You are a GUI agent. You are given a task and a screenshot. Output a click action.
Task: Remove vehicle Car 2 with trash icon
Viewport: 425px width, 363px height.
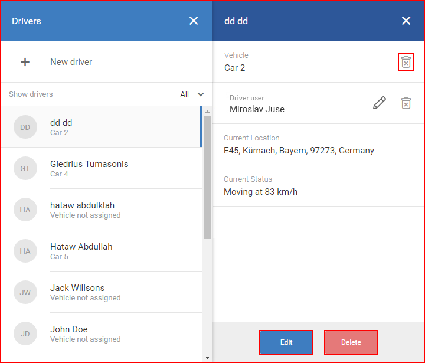tap(406, 62)
